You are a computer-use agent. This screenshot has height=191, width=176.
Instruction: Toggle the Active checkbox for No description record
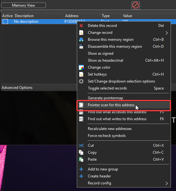[x=5, y=22]
